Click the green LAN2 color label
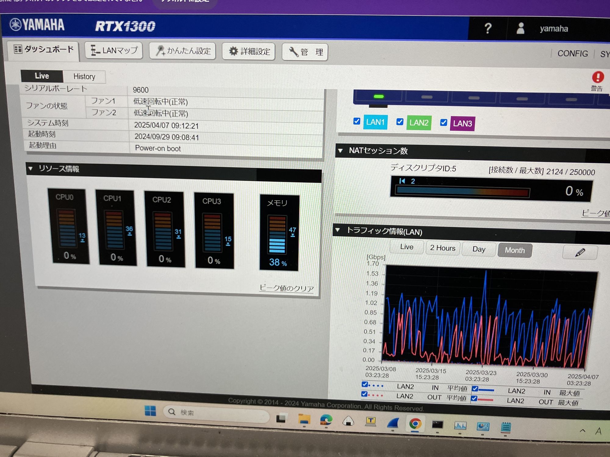 click(x=419, y=123)
